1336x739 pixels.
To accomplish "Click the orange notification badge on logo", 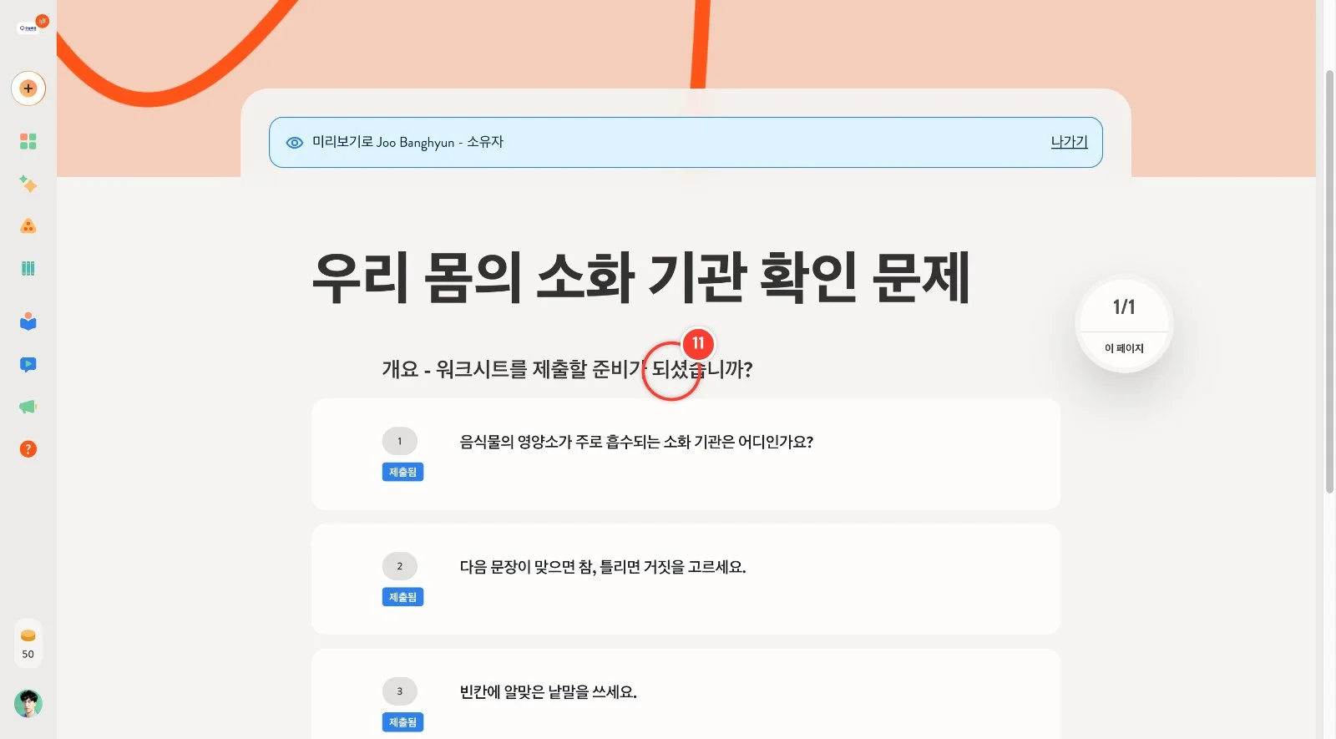I will click(x=42, y=21).
